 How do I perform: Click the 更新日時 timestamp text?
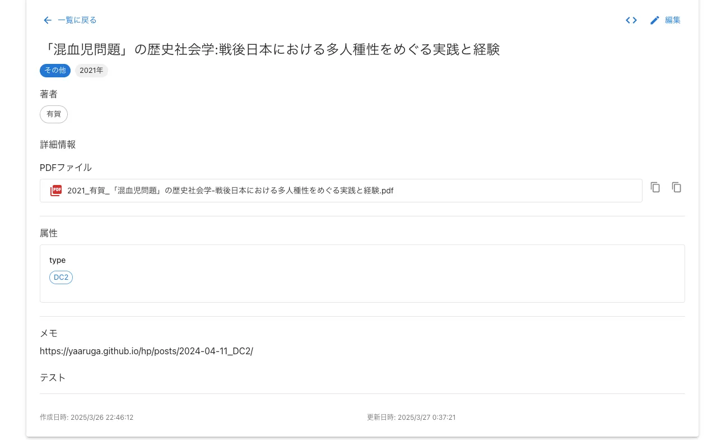pyautogui.click(x=411, y=418)
